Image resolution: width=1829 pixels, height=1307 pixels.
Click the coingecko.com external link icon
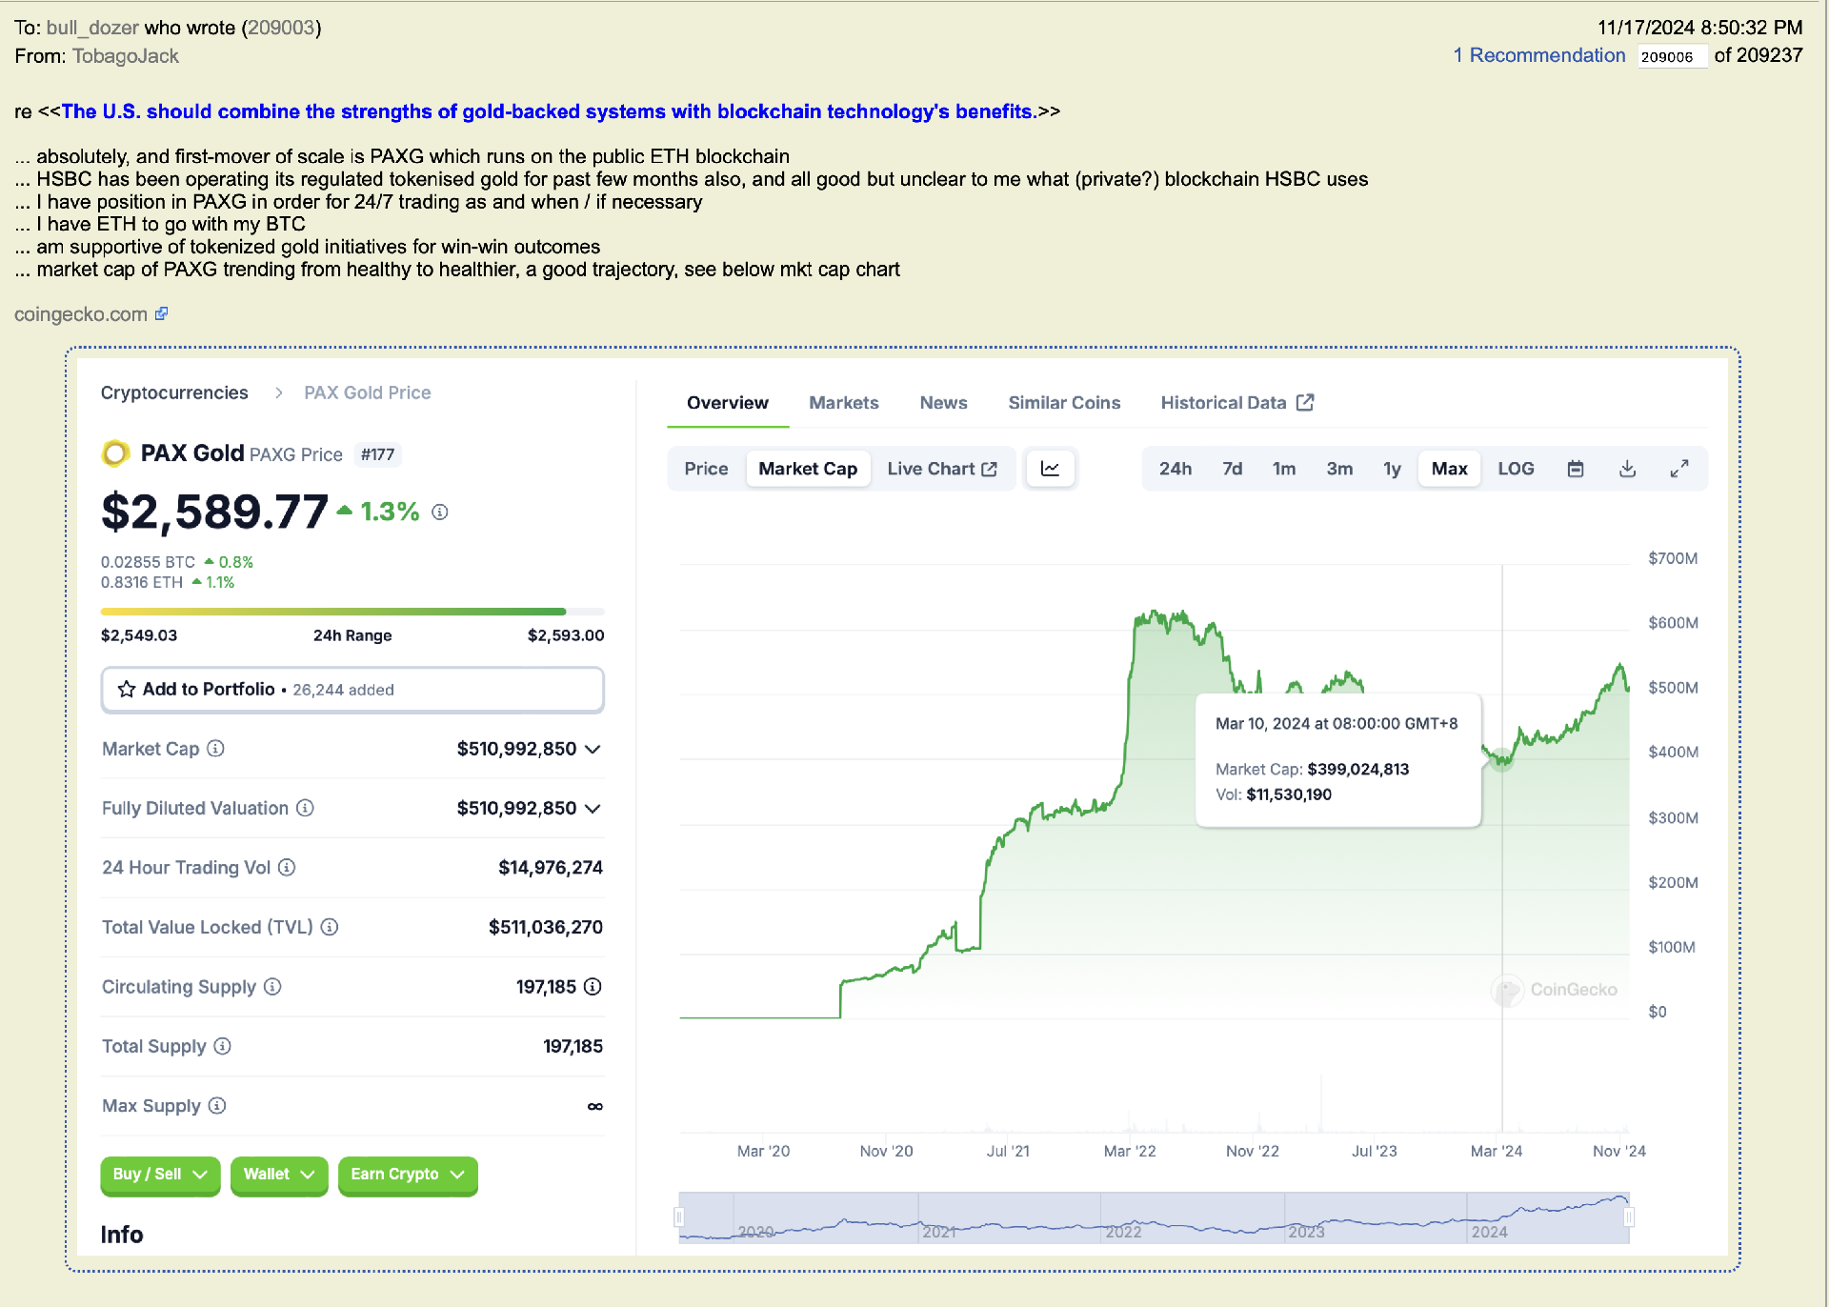[162, 313]
